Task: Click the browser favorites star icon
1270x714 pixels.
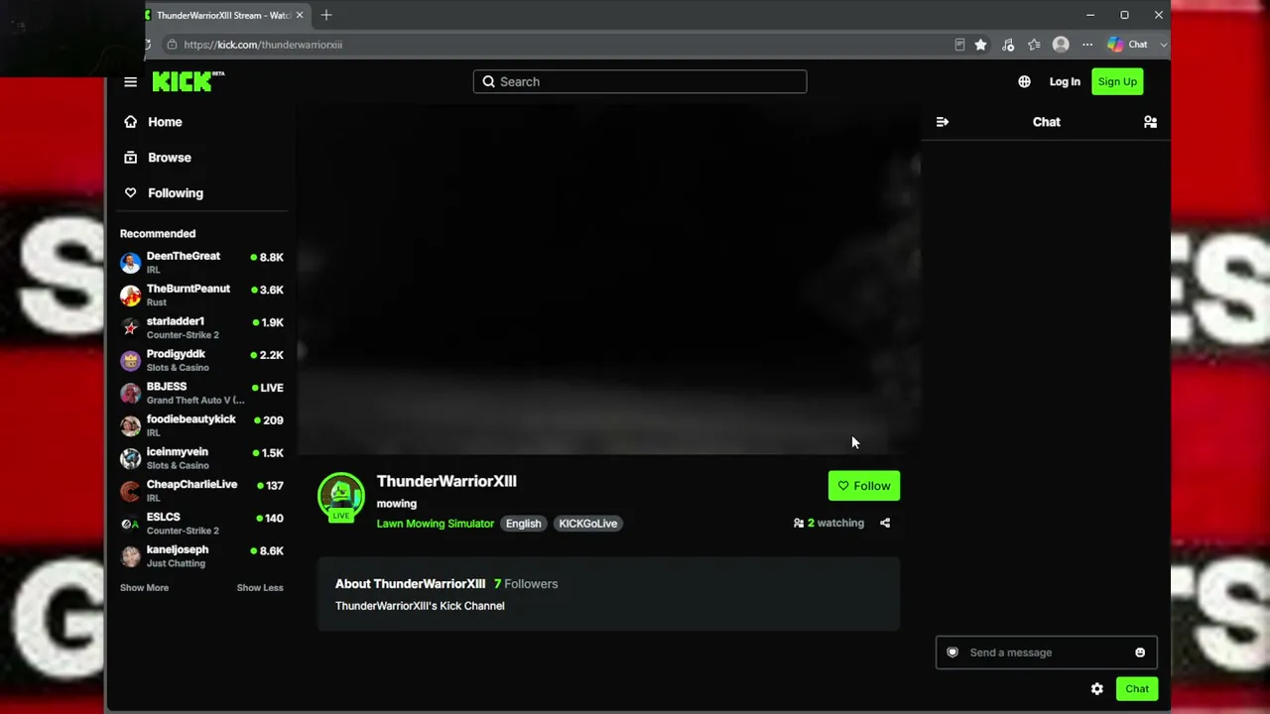Action: [x=980, y=45]
